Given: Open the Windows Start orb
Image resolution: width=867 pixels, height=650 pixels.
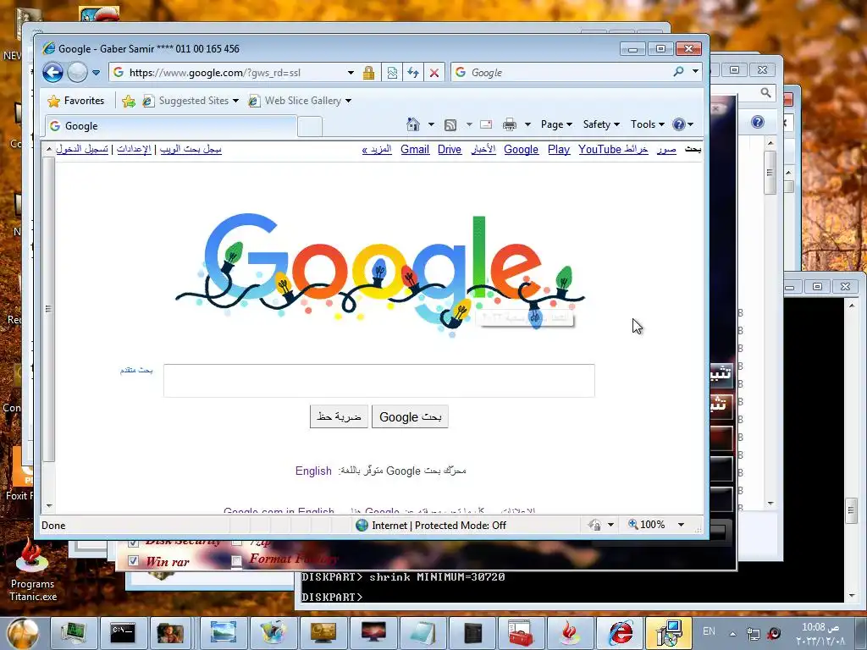Looking at the screenshot, I should 22,633.
